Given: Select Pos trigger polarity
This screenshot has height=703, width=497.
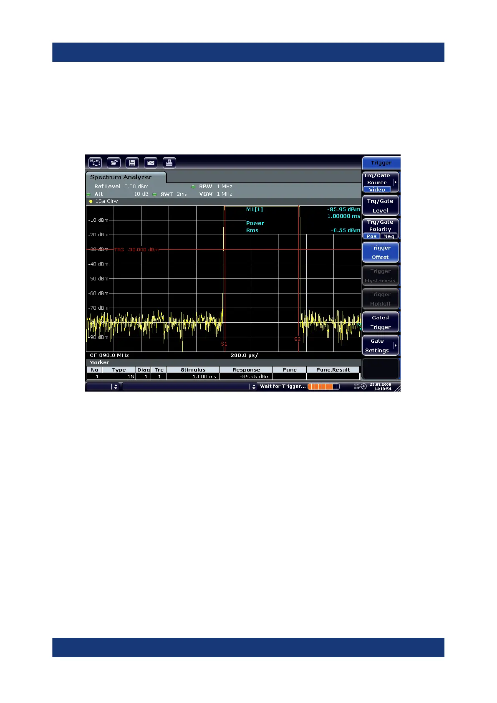Looking at the screenshot, I should (371, 236).
